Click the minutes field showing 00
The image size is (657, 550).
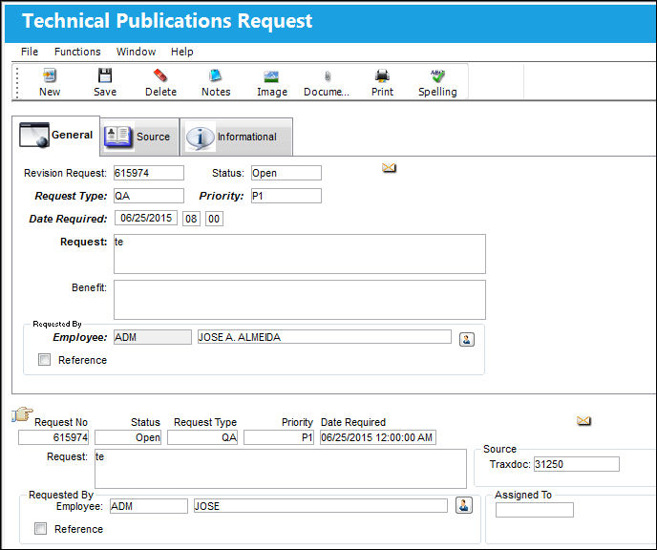(214, 219)
